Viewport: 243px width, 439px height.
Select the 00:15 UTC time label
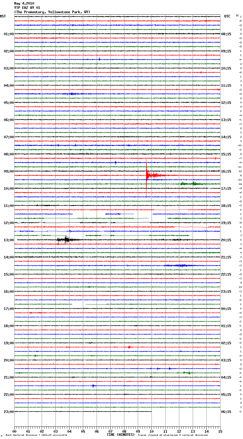(226, 309)
